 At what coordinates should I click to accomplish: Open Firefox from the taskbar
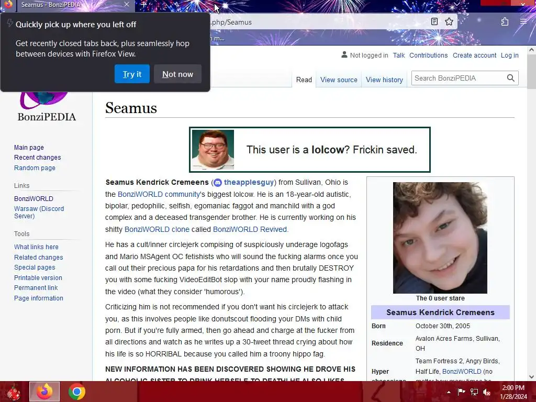pyautogui.click(x=44, y=392)
